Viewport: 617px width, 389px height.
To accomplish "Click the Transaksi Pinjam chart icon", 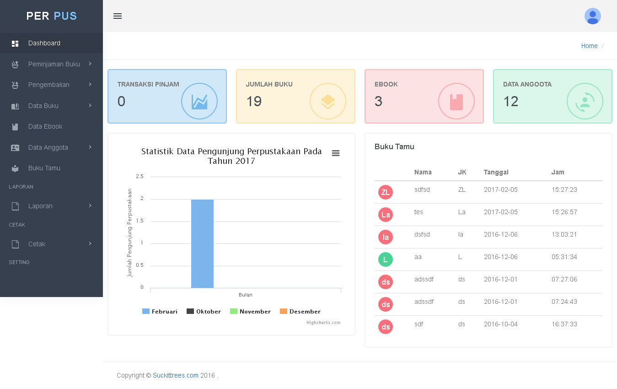I will [x=199, y=101].
